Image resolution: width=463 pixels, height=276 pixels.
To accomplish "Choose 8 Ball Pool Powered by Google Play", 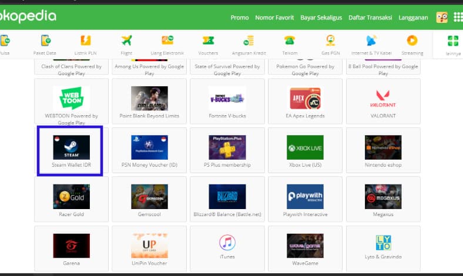I will tap(383, 67).
